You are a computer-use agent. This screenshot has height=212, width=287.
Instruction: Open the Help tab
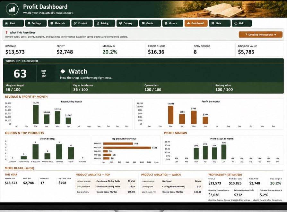pyautogui.click(x=242, y=23)
